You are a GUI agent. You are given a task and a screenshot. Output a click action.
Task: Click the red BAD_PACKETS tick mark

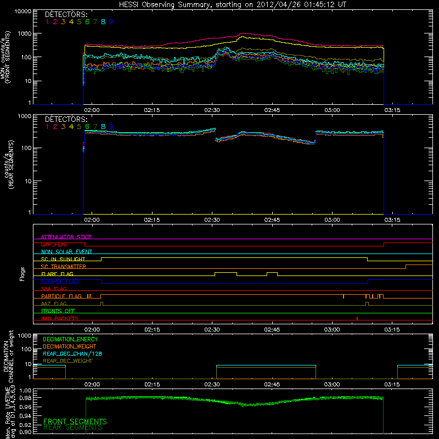(x=357, y=318)
